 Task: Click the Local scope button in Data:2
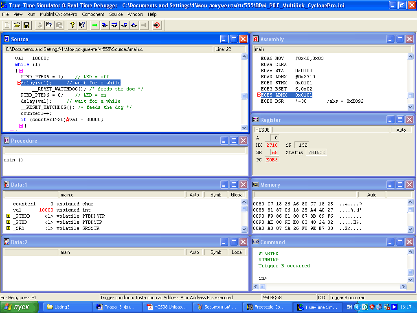(237, 252)
